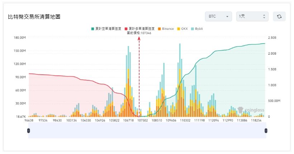Click the 113886 x-axis price label
Viewport: 294px width, 154px height.
(242, 120)
